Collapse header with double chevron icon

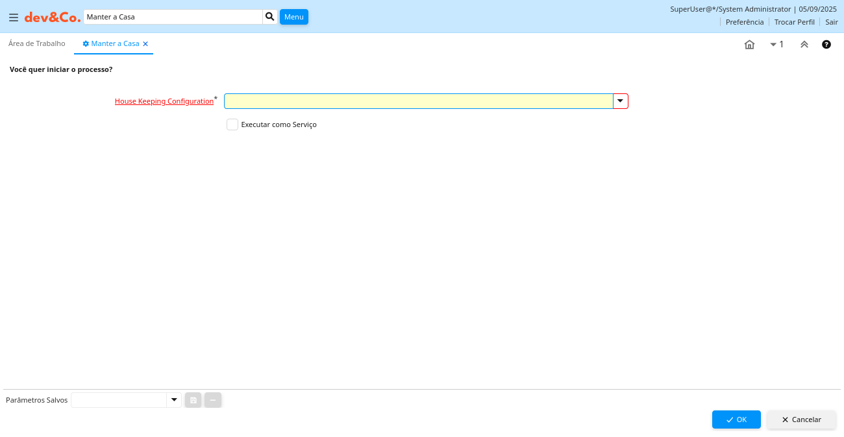pos(804,45)
